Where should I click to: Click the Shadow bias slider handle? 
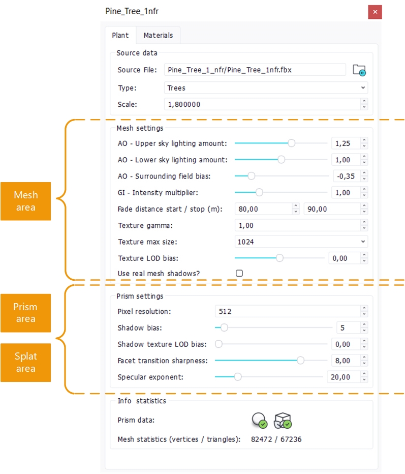click(224, 328)
